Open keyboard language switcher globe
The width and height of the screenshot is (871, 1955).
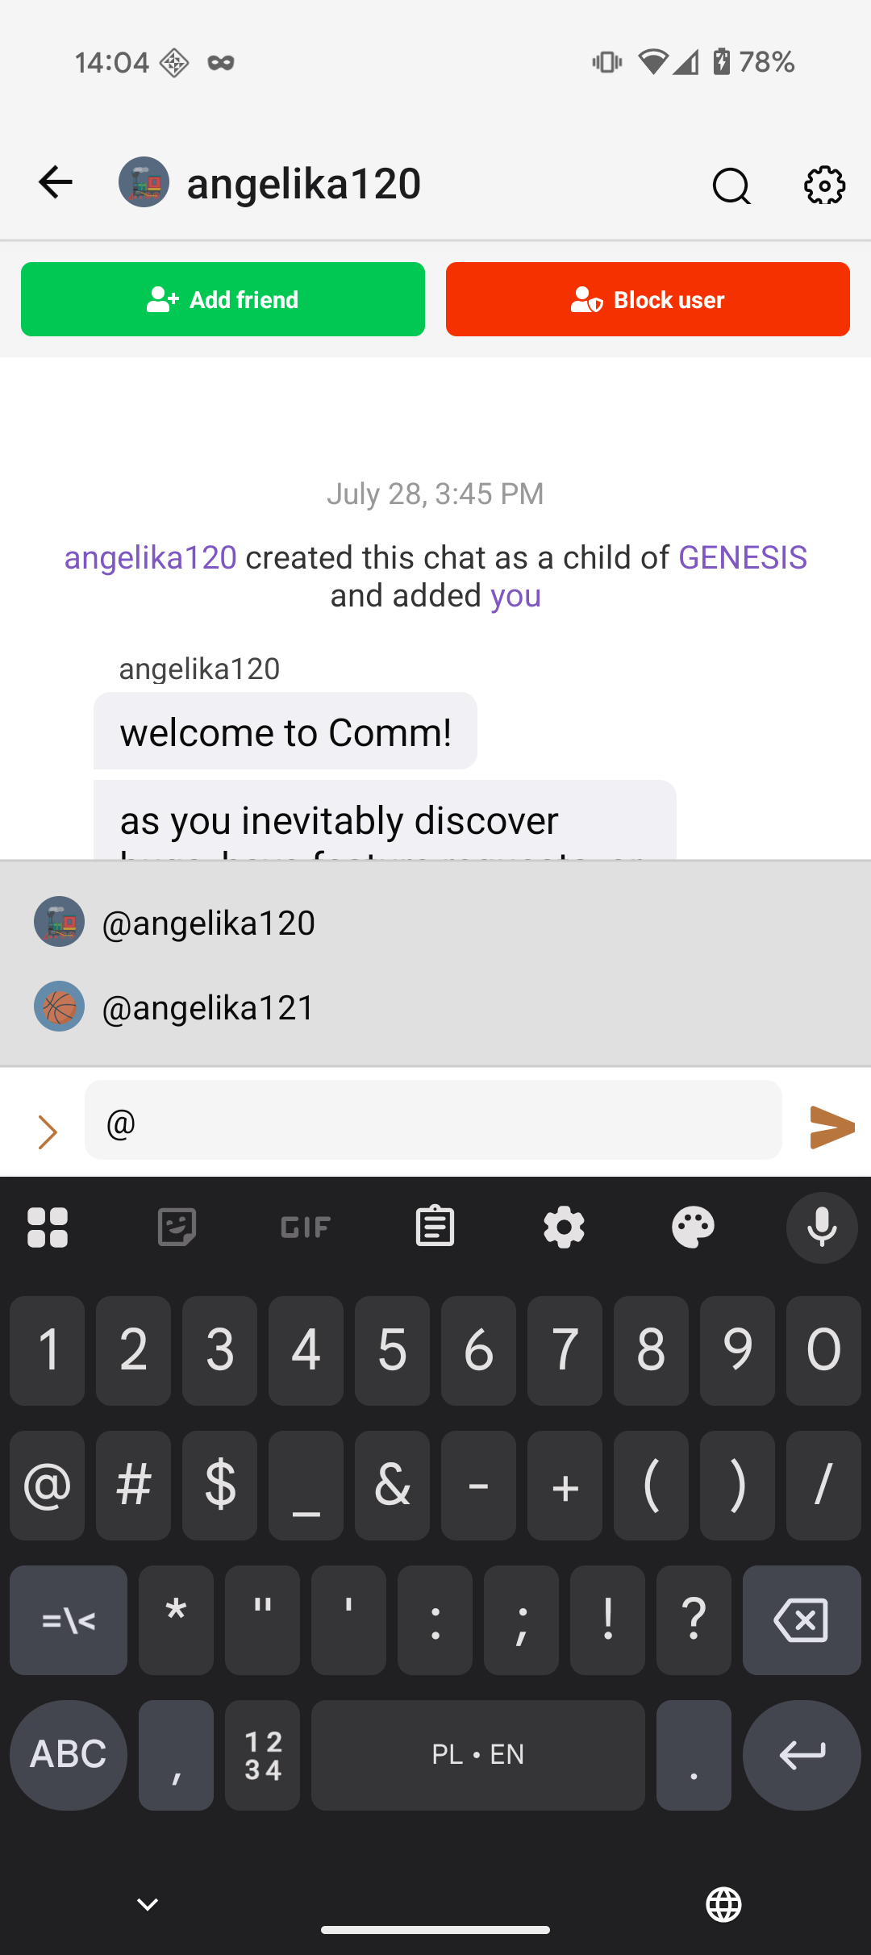tap(723, 1904)
